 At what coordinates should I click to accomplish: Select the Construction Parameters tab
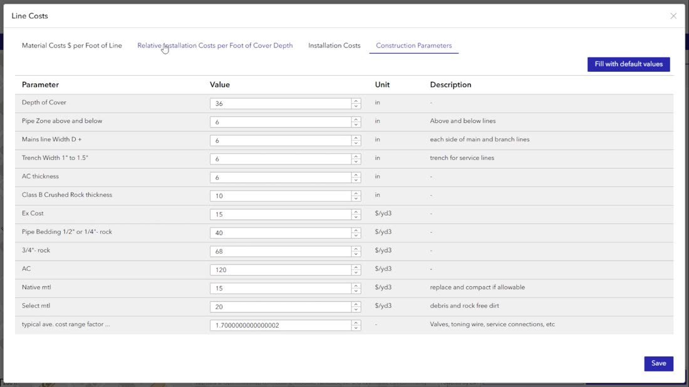[x=413, y=46]
